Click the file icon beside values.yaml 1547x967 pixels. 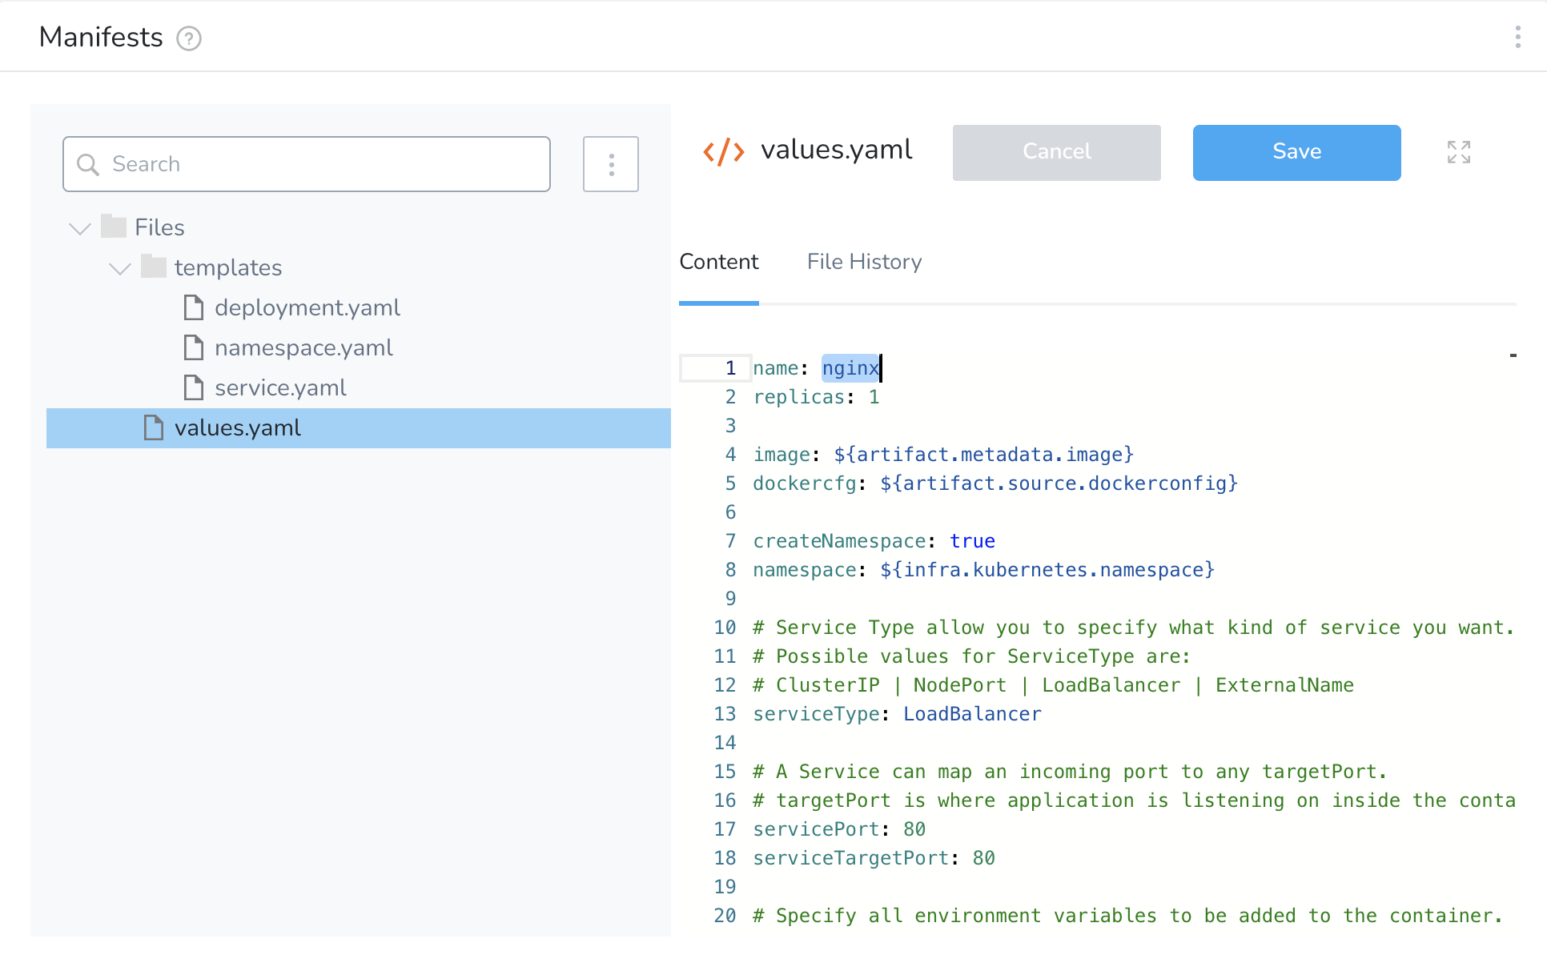(152, 427)
